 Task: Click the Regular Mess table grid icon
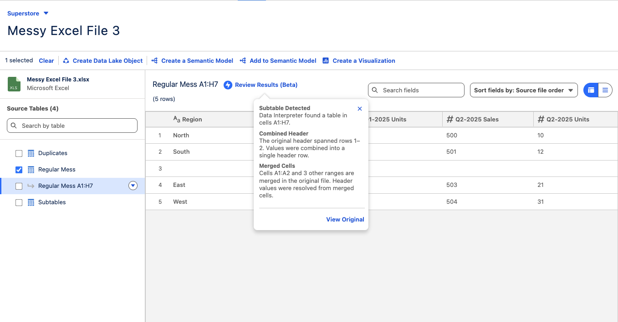(x=31, y=170)
